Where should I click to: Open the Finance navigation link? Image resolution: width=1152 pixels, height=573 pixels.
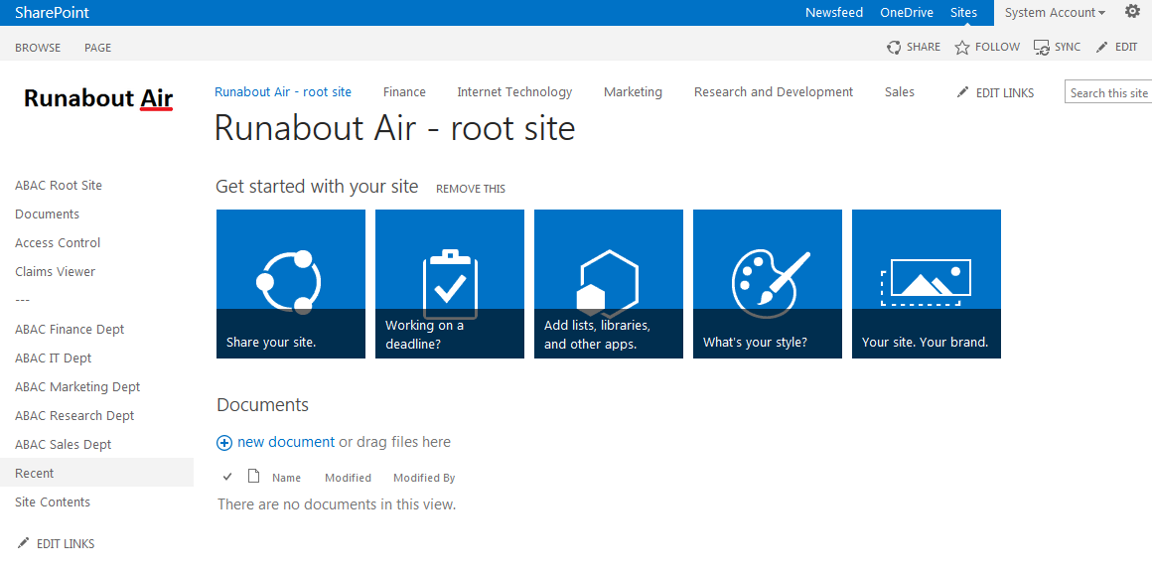point(404,91)
